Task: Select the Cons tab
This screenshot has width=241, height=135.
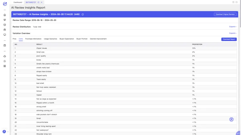Action: 21,39
